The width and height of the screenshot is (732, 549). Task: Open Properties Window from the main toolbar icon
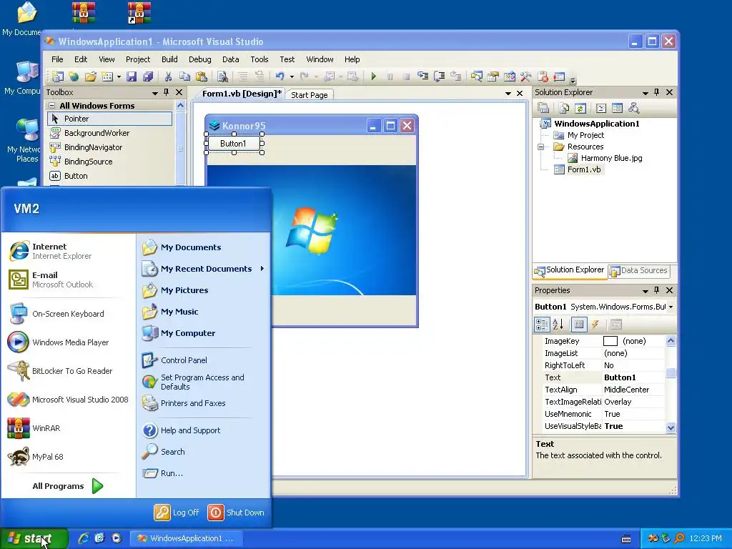click(x=493, y=76)
